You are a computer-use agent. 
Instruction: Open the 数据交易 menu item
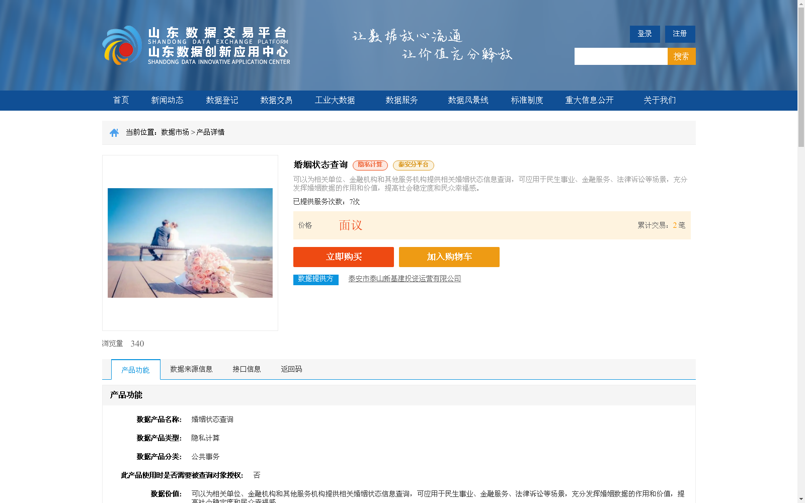tap(276, 100)
